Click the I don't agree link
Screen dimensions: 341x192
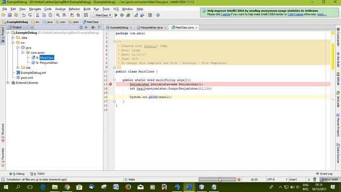click(x=295, y=14)
